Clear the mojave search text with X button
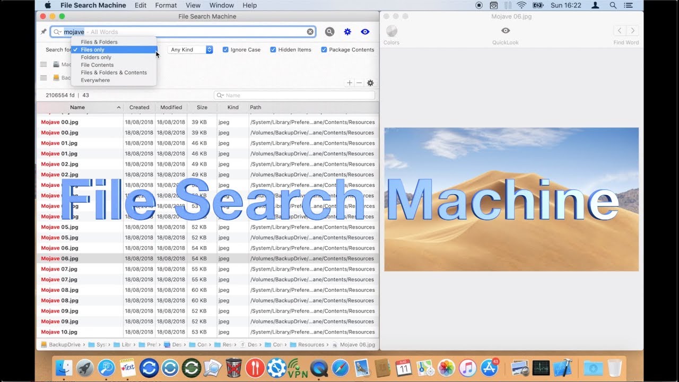The width and height of the screenshot is (679, 382). tap(310, 32)
